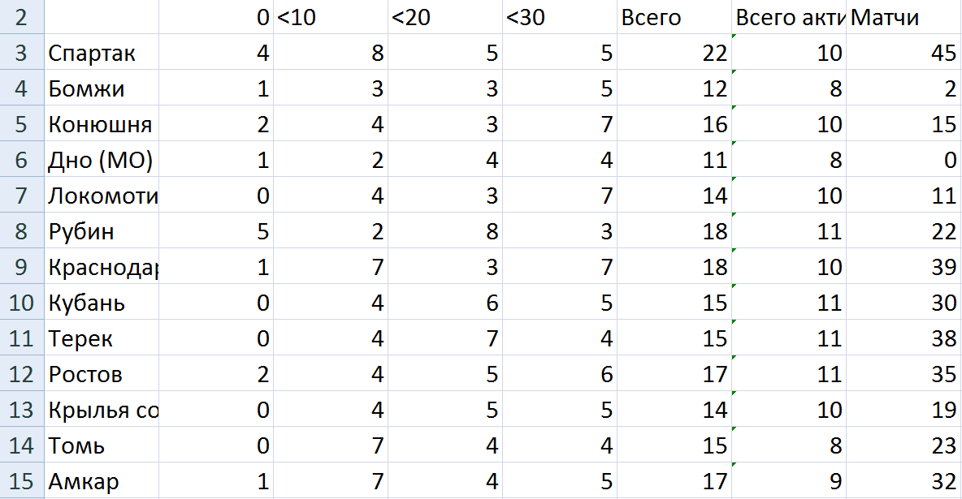Select Томь's Матчи cell showing 23

point(903,446)
